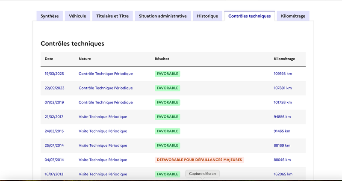Screen dimensions: 342x181
Task: Click the Capture d'écran tooltip
Action: pyautogui.click(x=202, y=174)
